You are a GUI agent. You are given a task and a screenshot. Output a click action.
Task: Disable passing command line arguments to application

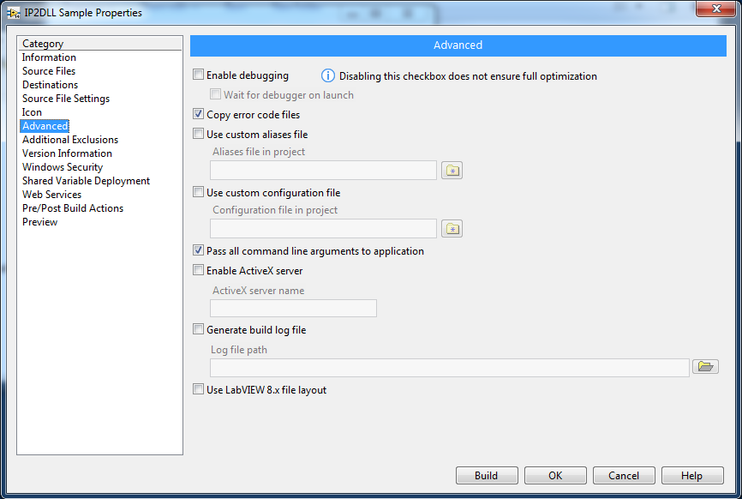coord(198,250)
